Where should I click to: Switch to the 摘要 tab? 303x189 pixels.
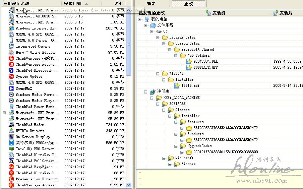pyautogui.click(x=151, y=4)
